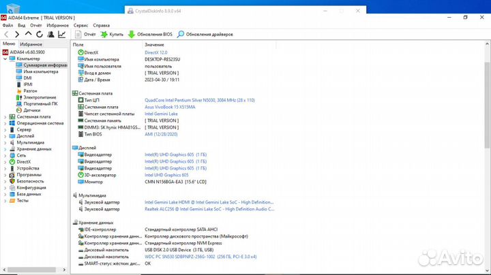
Task: Open the DirectX 12.0 link
Action: coord(156,52)
